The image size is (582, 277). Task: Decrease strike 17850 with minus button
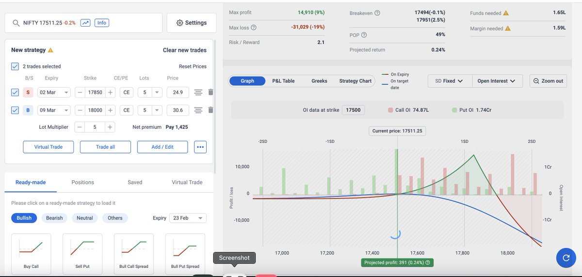click(x=80, y=92)
